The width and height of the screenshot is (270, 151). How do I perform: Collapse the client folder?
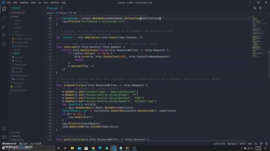[x=16, y=24]
